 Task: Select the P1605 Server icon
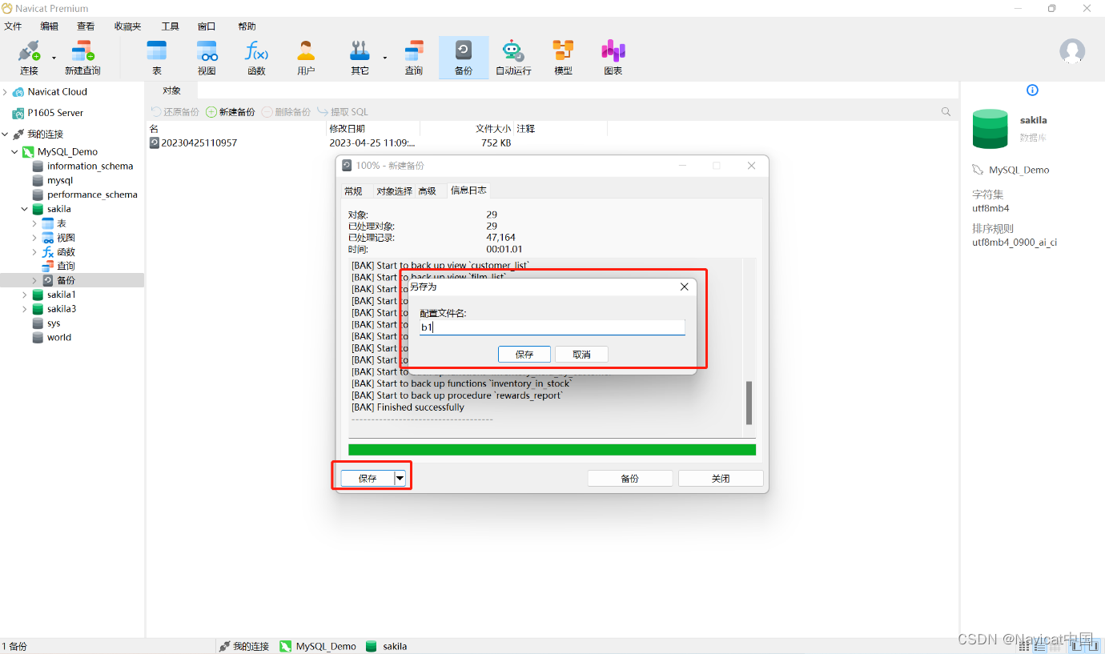pyautogui.click(x=18, y=114)
